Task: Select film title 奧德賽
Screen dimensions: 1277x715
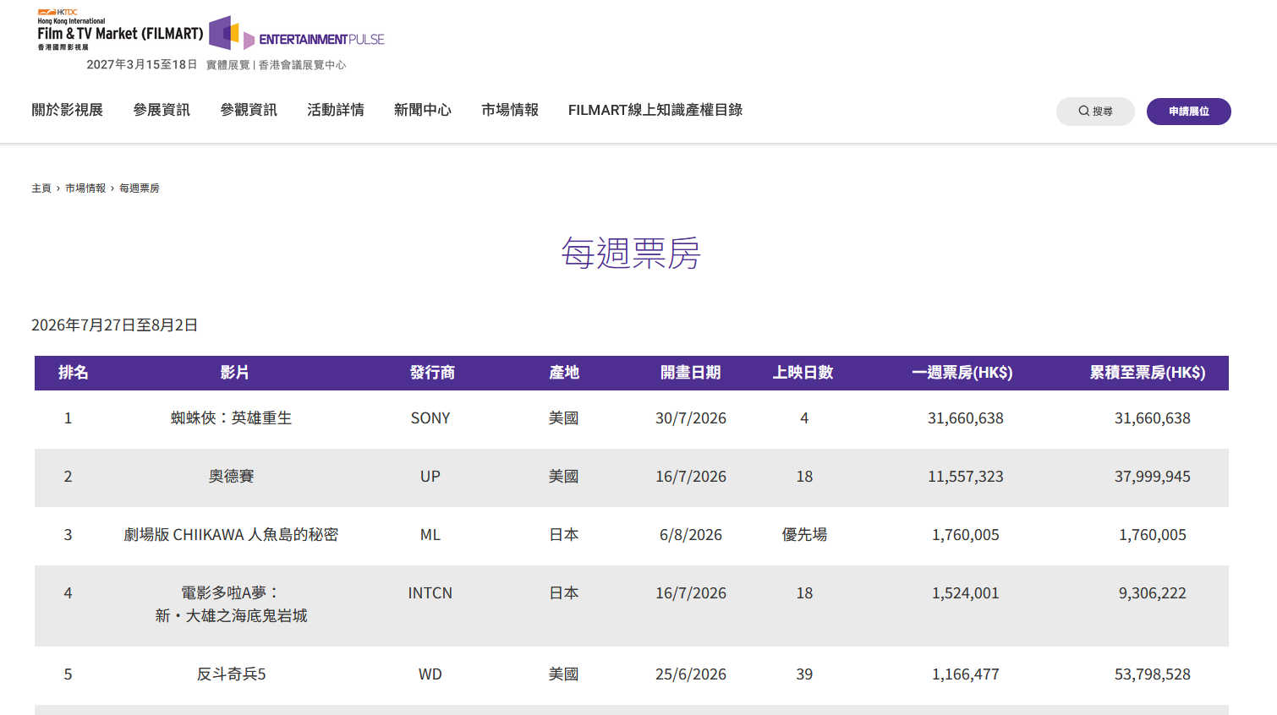Action: tap(231, 477)
